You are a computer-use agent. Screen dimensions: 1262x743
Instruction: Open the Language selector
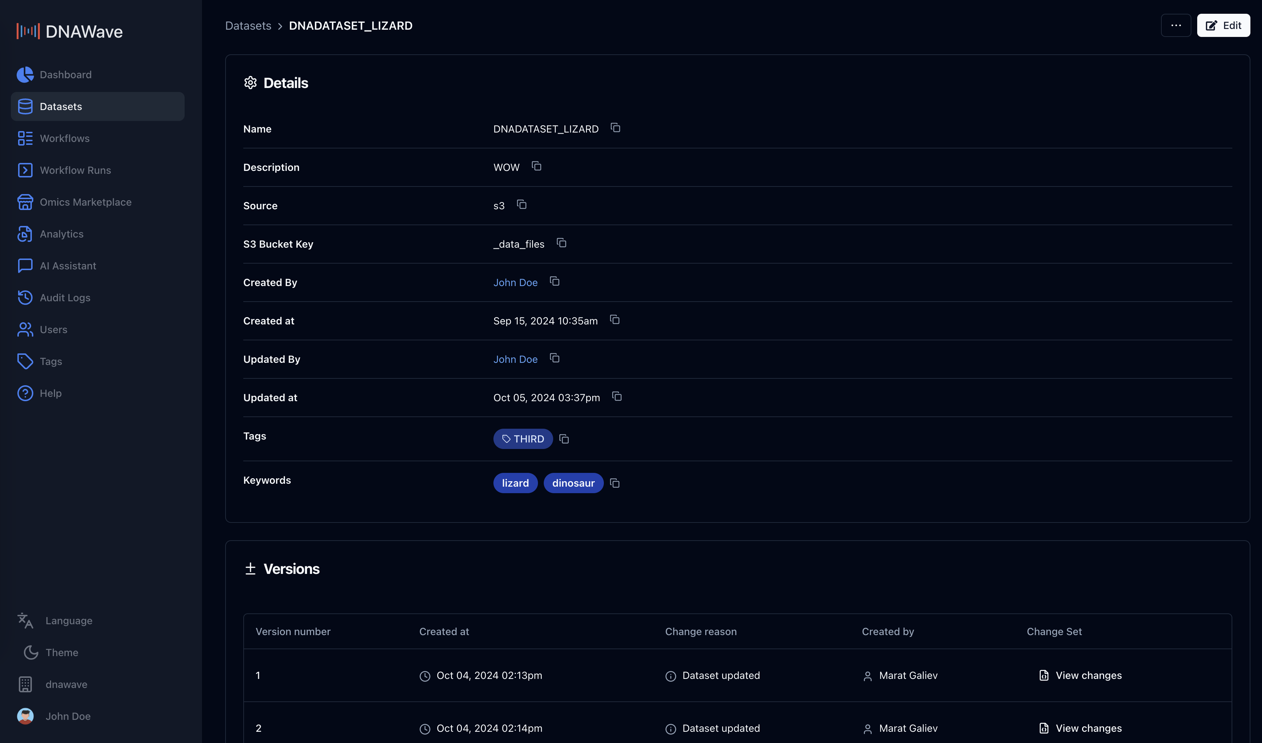click(69, 620)
